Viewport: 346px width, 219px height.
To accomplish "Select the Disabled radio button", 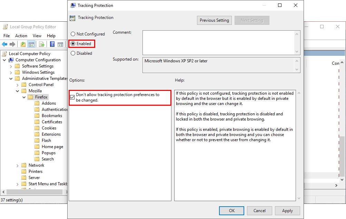I will 73,53.
